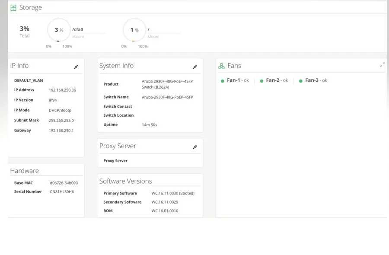Click the Fan-1 green status dot
Viewport: 389px width, 255px height.
click(x=223, y=81)
